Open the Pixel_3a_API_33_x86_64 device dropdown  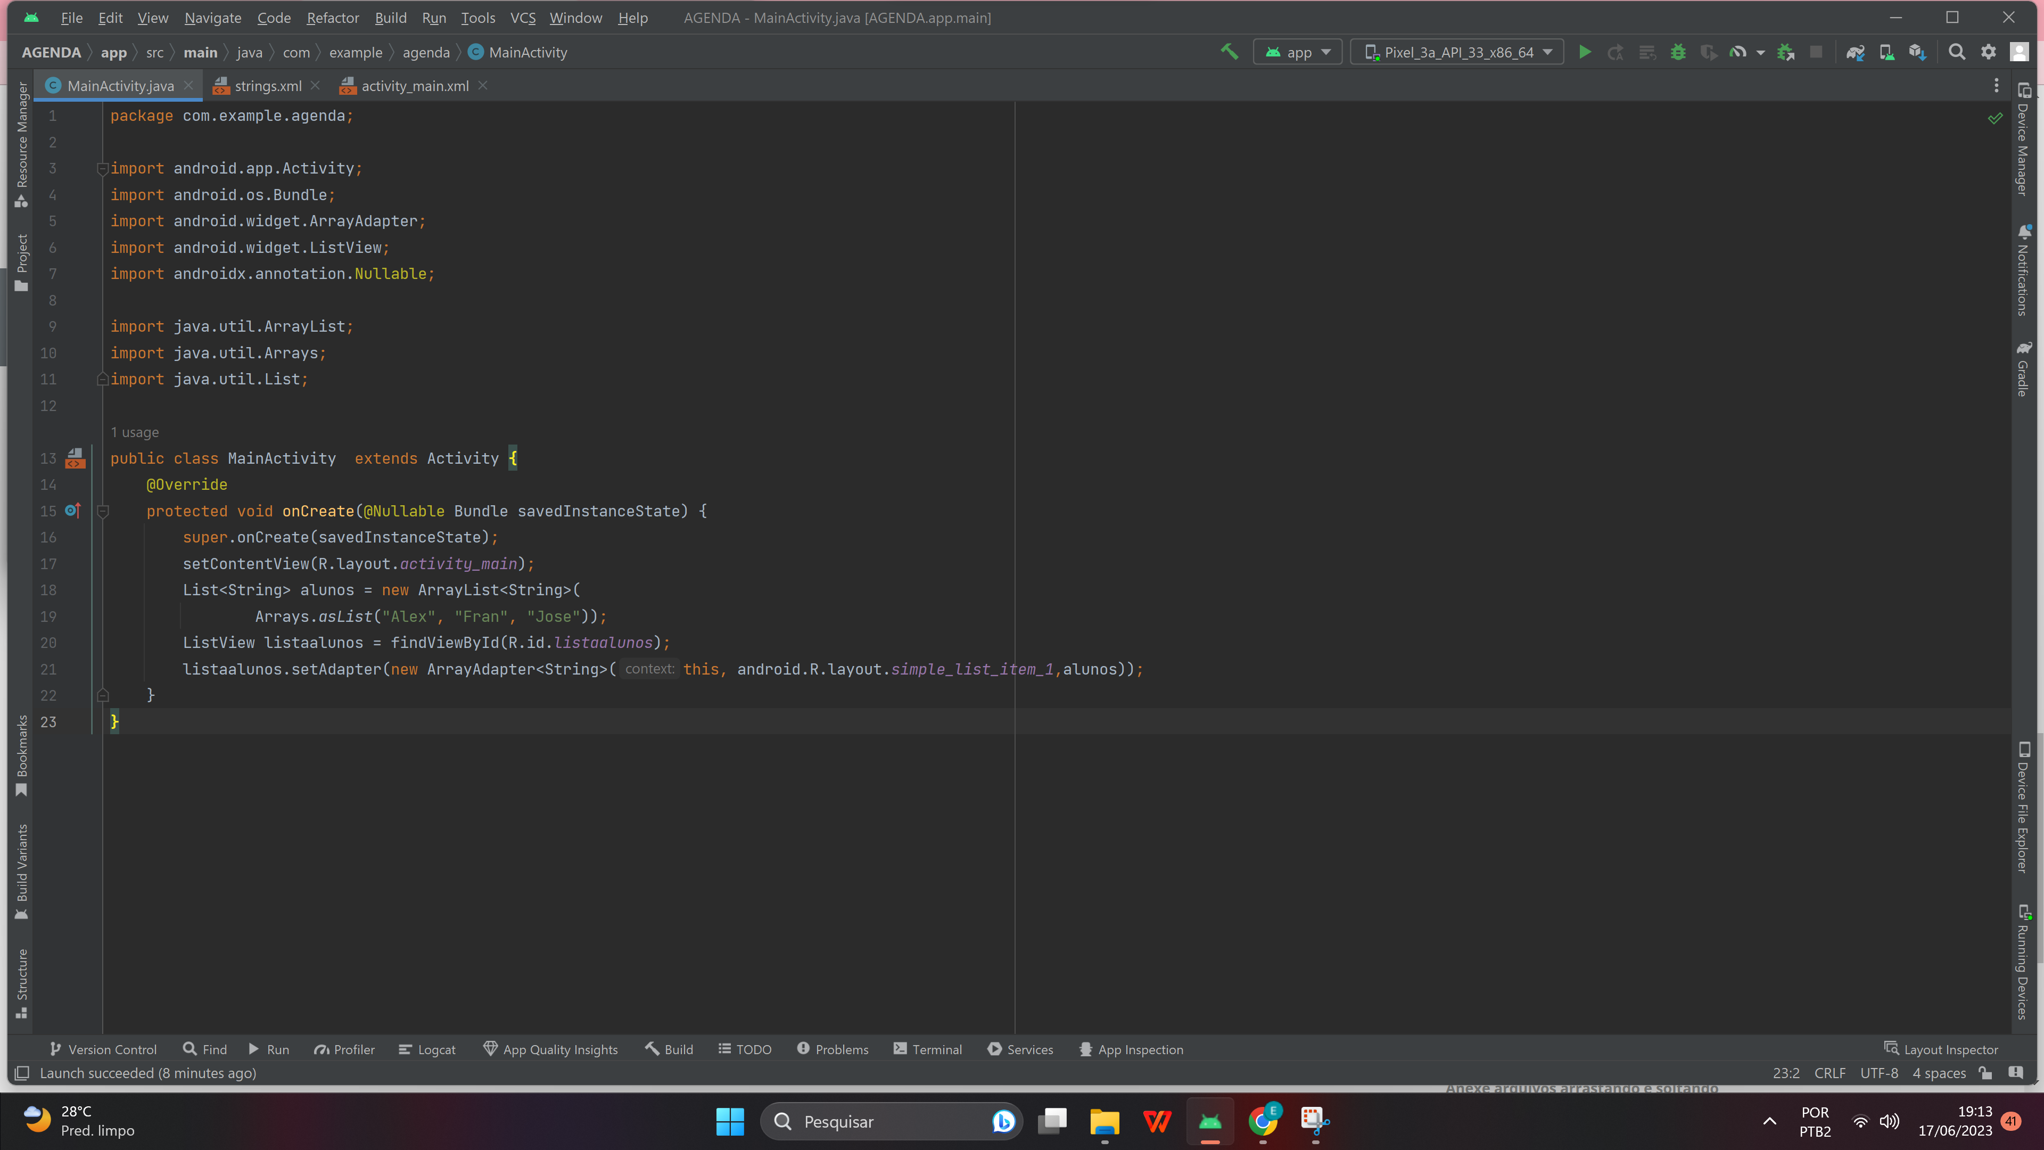(x=1457, y=52)
